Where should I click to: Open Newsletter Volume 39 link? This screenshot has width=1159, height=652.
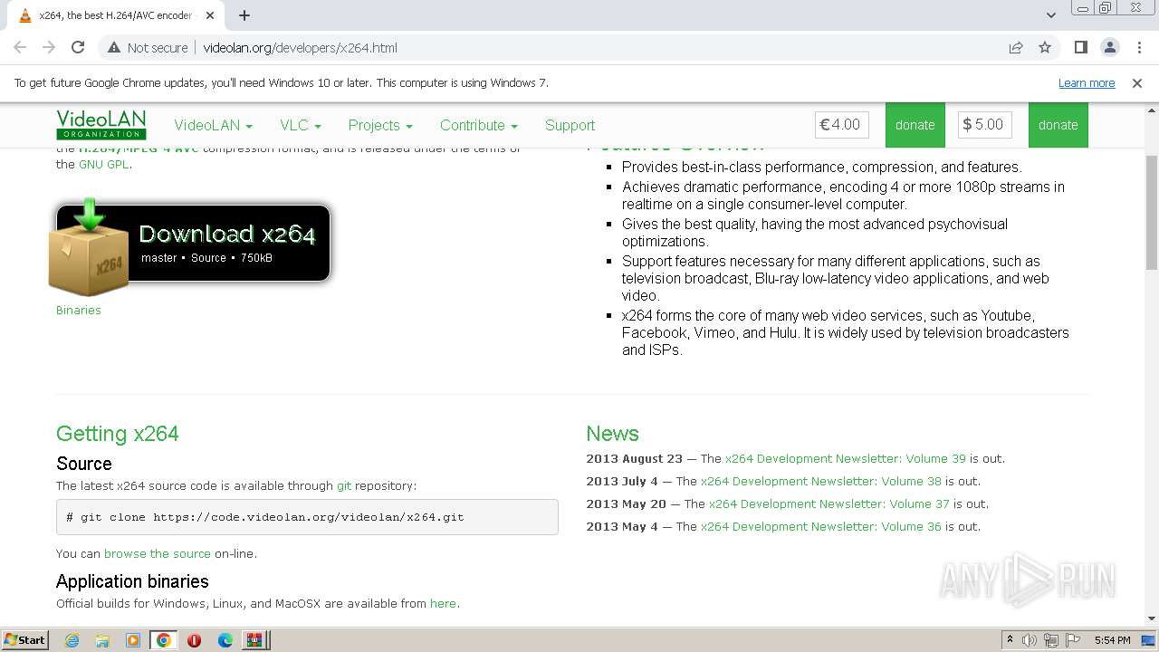(x=846, y=458)
